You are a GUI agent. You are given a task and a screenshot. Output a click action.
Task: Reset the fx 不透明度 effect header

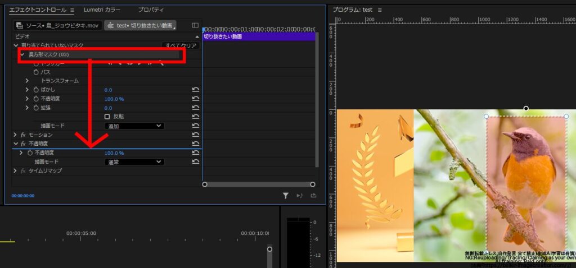(196, 144)
